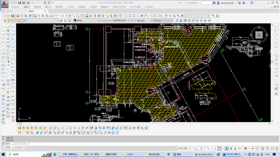This screenshot has width=280, height=157.
Task: Open the Help question mark icon
Action: (252, 3)
